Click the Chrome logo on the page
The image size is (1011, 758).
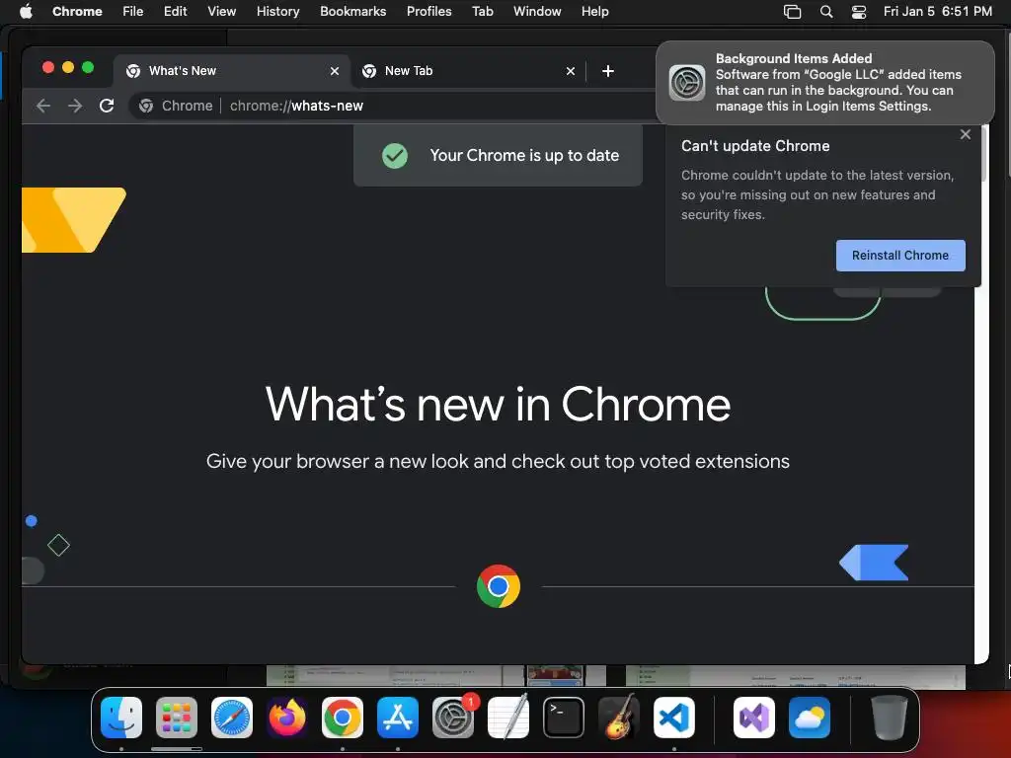tap(499, 586)
